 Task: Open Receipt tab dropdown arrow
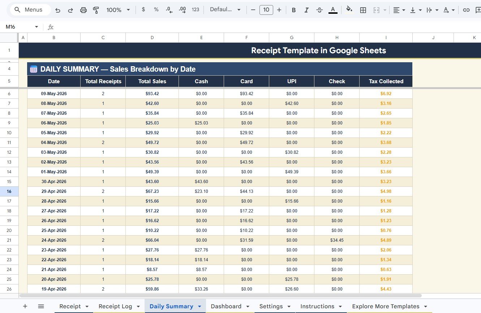coord(87,306)
